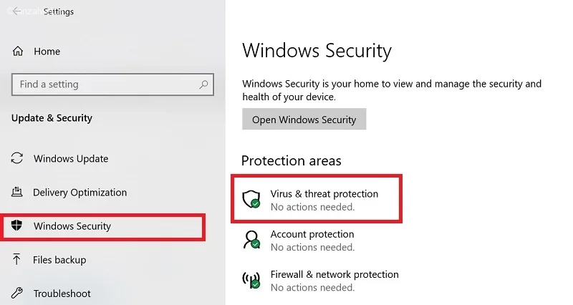Click the Virus & threat protection shield icon
This screenshot has width=573, height=305.
[x=251, y=199]
